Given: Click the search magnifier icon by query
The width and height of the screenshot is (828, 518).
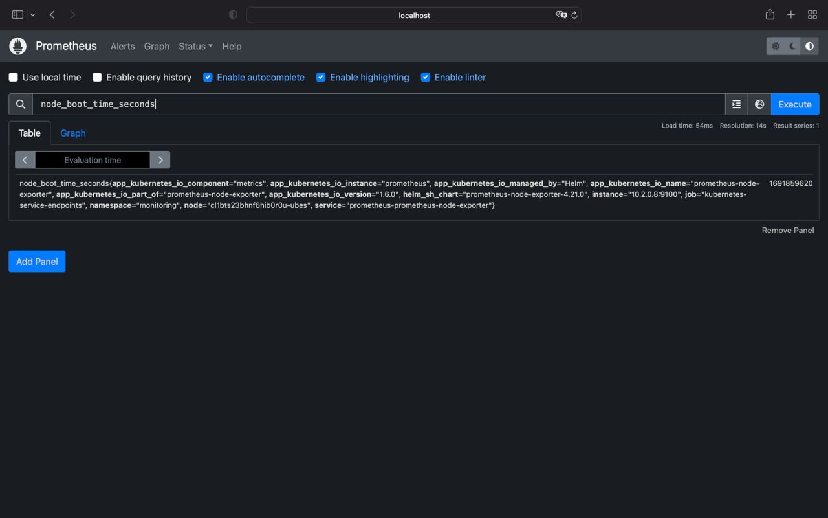Looking at the screenshot, I should (x=21, y=104).
